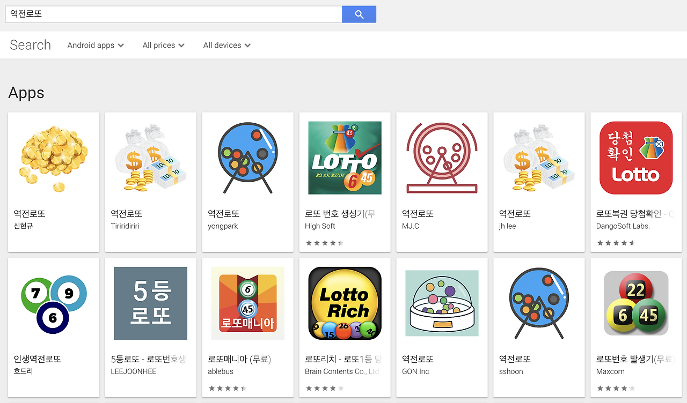The width and height of the screenshot is (687, 403).
Task: Open the 22-6-45 balls icon by Maxcom
Action: (636, 303)
